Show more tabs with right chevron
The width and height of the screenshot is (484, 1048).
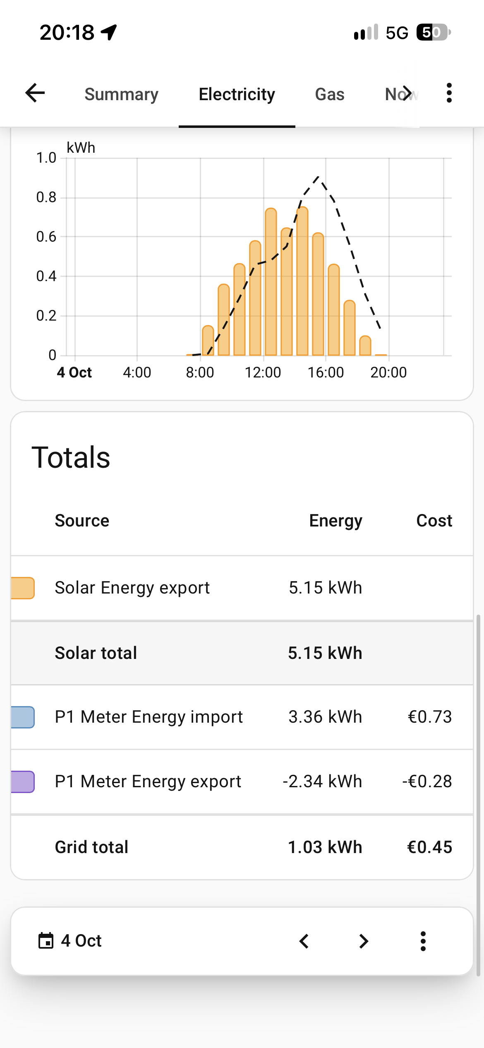pos(407,93)
